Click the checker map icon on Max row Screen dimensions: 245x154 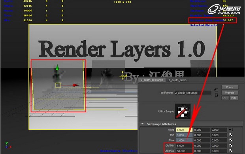pyautogui.click(x=231, y=140)
